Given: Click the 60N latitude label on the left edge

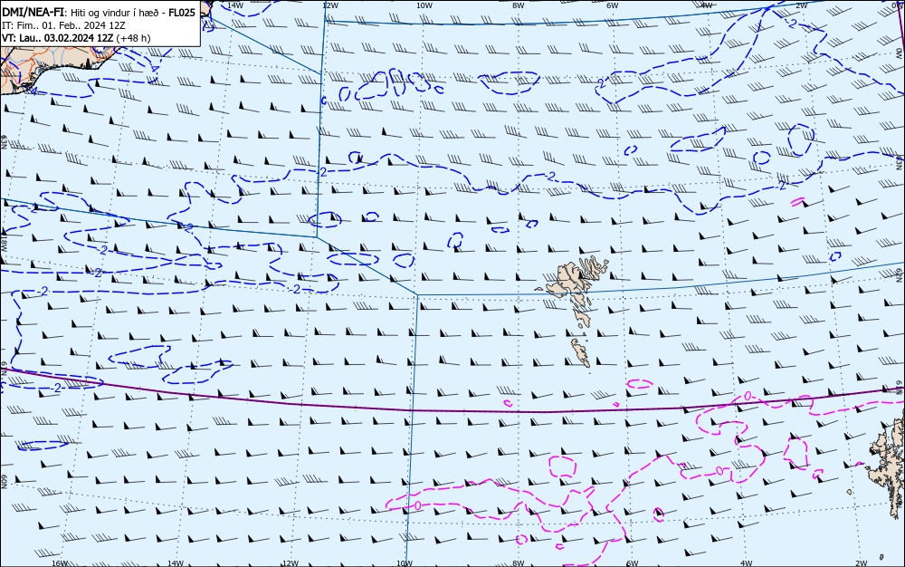Looking at the screenshot, I should click(4, 482).
